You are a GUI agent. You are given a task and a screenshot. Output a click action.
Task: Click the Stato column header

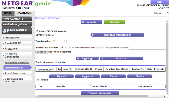[149, 69]
